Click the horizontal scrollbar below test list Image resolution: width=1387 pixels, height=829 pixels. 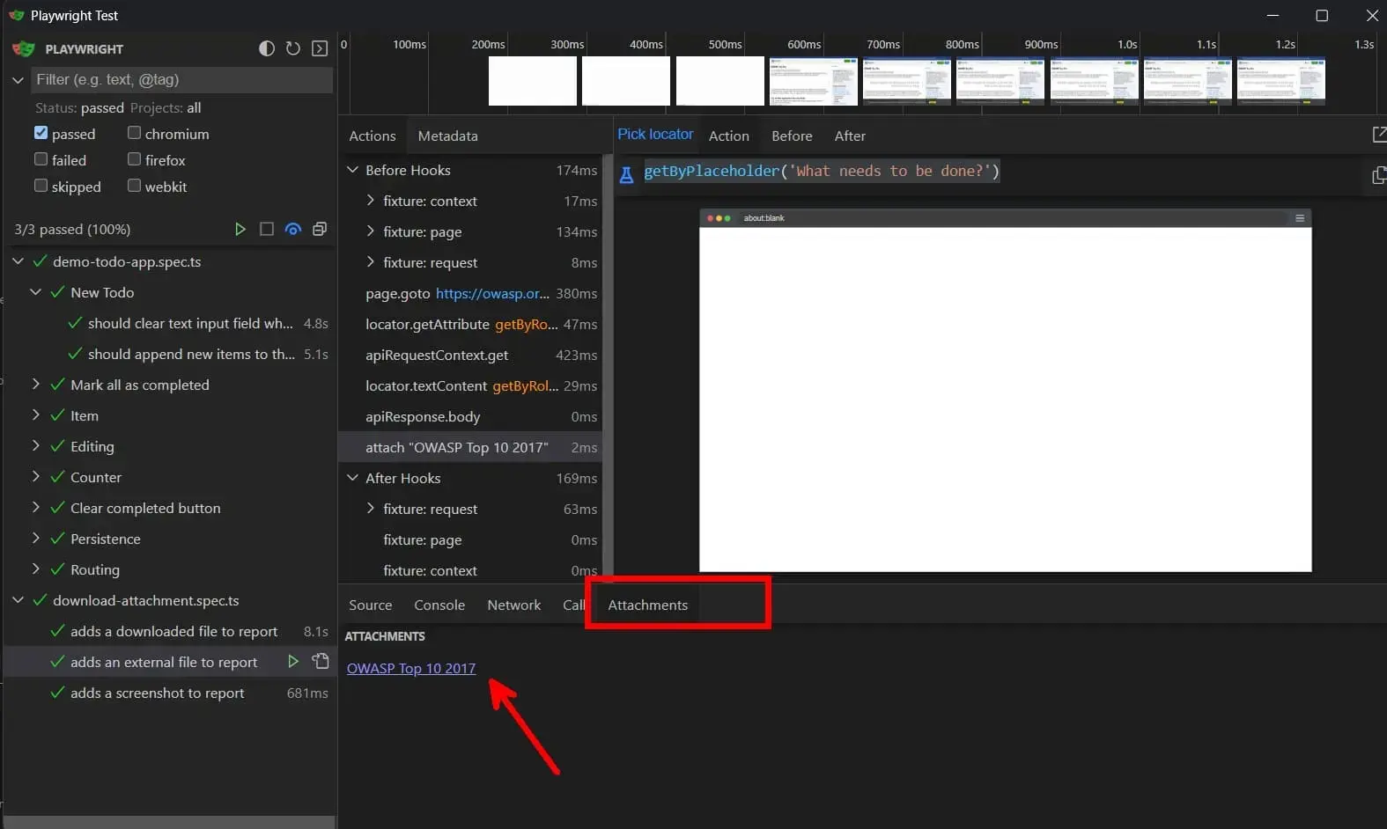click(169, 822)
